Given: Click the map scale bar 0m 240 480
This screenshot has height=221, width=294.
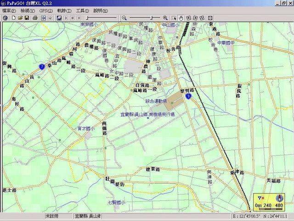Looking at the screenshot, I should 269,206.
